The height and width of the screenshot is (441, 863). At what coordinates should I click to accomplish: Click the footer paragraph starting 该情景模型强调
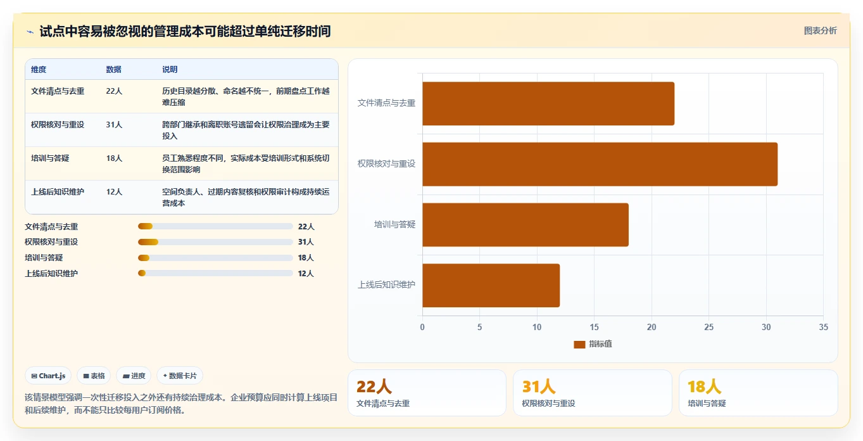coord(181,404)
